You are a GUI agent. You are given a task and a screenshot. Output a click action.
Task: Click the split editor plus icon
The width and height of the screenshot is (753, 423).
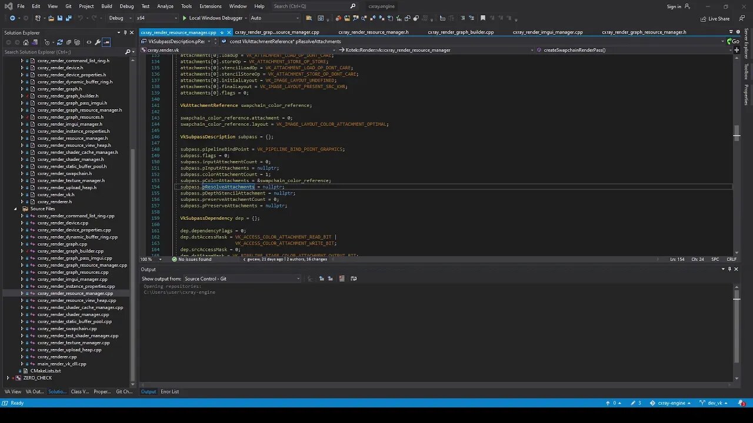[x=737, y=50]
